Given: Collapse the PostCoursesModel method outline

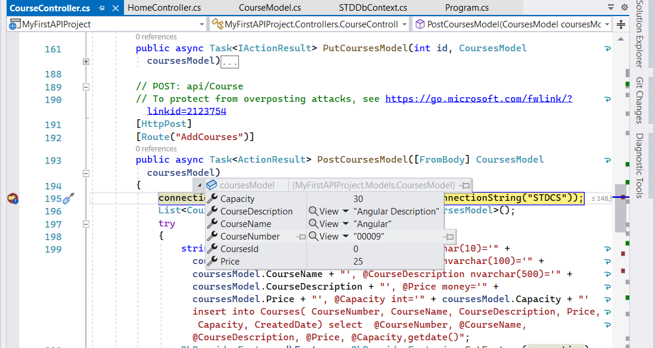Looking at the screenshot, I should click(x=86, y=173).
